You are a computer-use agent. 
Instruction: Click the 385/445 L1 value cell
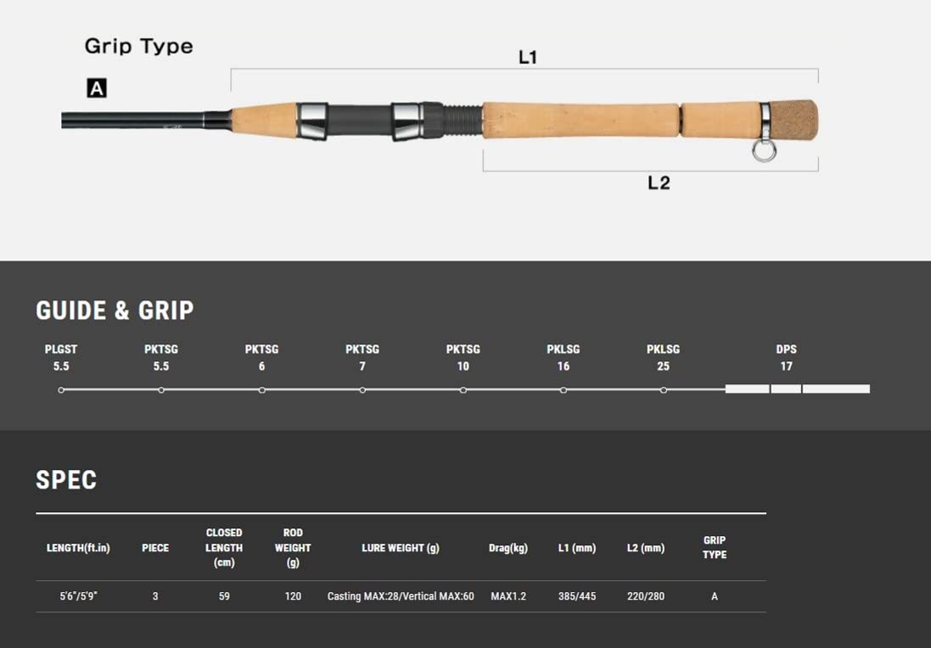[577, 596]
